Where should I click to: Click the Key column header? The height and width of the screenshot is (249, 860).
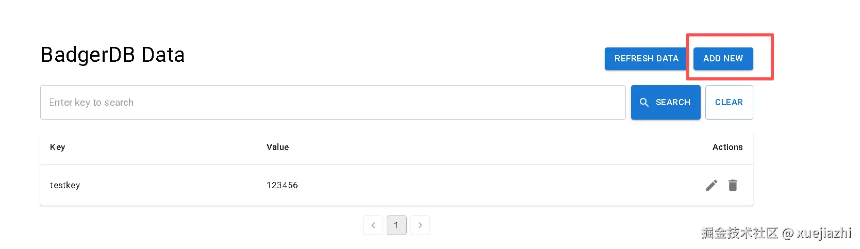pyautogui.click(x=58, y=147)
